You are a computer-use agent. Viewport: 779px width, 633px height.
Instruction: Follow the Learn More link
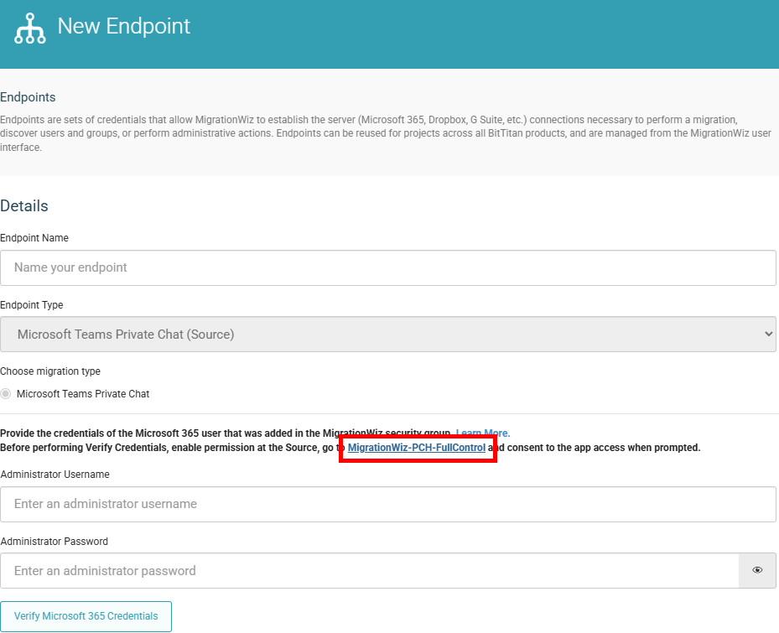tap(483, 433)
